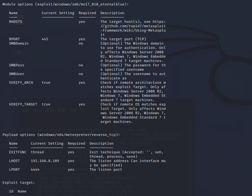252x196 pixels.
Task: Open 动作 menu in the background terminal
Action: pos(38,110)
